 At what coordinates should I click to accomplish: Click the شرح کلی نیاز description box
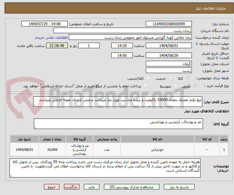pos(118,102)
